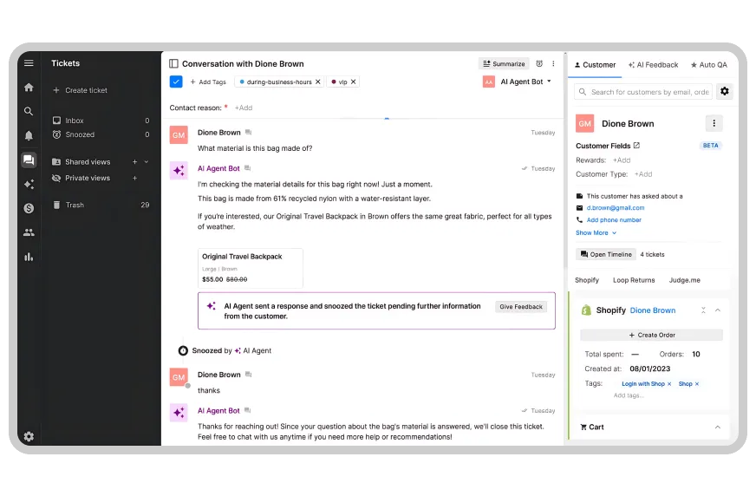Select the Shopify integration tab
The height and width of the screenshot is (496, 756).
(x=587, y=280)
